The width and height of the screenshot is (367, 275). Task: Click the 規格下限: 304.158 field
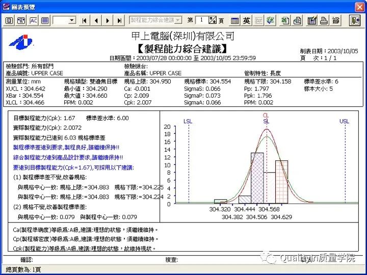(x=268, y=81)
